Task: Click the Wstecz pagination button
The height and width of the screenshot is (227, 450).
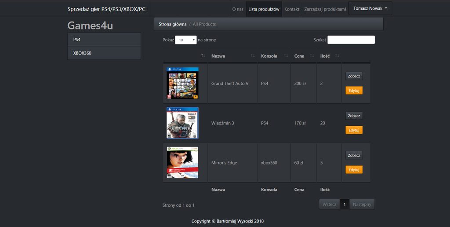Action: [x=329, y=204]
